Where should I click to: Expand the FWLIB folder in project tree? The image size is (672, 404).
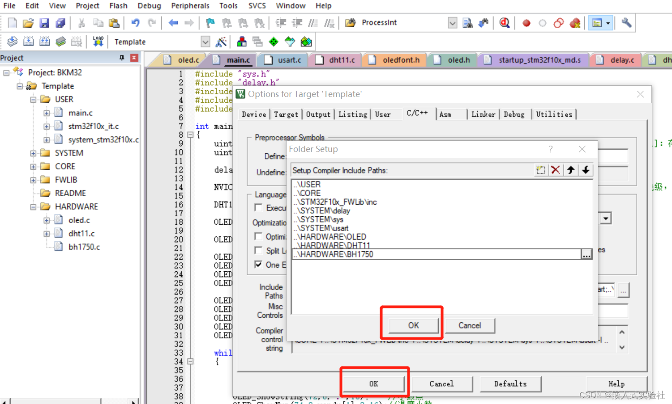[33, 180]
